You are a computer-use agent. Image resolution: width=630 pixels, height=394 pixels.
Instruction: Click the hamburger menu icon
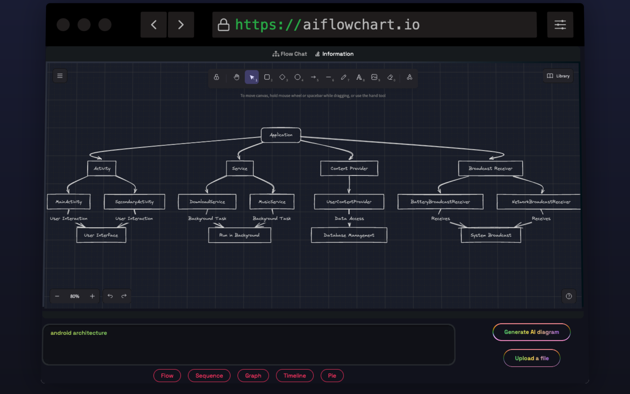pyautogui.click(x=60, y=76)
